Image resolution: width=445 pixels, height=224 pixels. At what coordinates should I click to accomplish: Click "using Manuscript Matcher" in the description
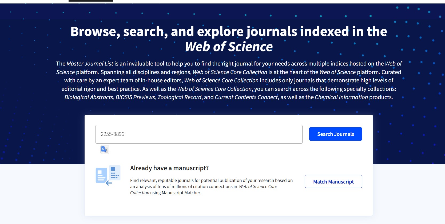pos(175,193)
